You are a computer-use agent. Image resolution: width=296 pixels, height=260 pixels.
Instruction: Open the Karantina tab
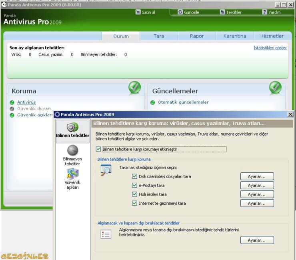(x=235, y=36)
